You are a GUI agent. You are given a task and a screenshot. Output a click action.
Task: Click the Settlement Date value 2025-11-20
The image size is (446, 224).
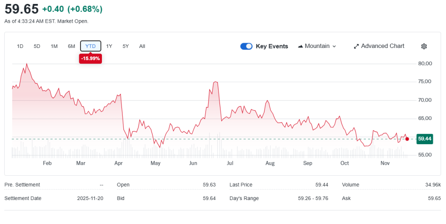click(x=90, y=198)
